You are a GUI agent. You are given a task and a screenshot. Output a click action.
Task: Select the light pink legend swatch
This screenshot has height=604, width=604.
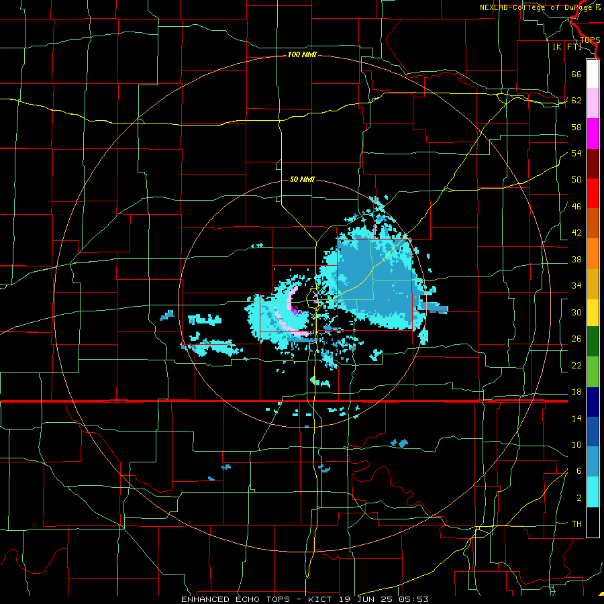tap(593, 103)
